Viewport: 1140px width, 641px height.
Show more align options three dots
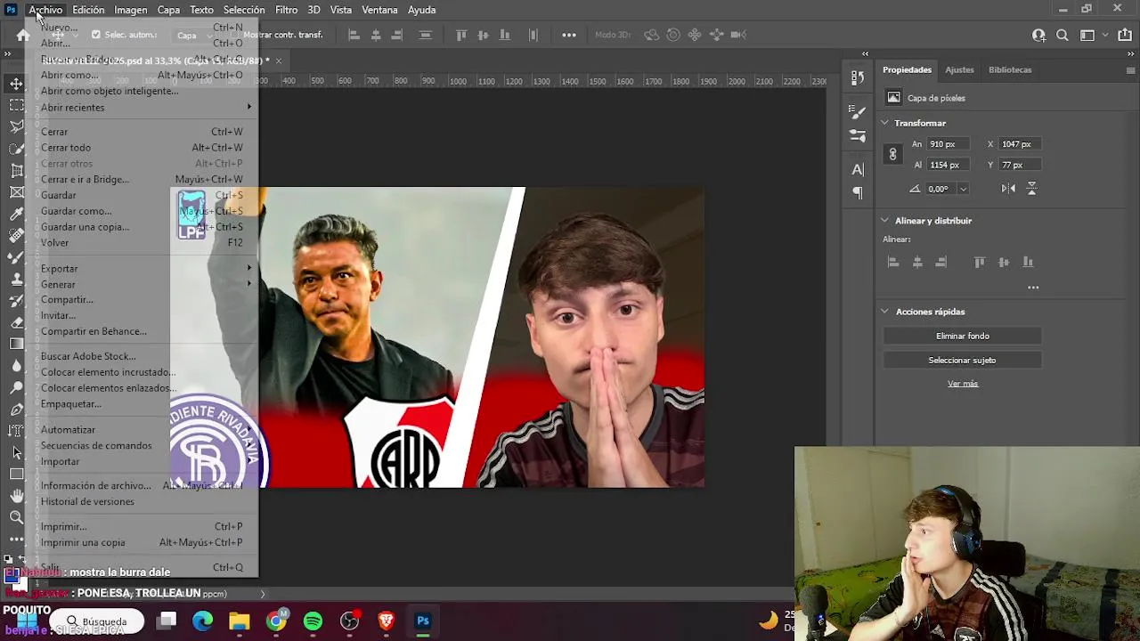click(1033, 288)
